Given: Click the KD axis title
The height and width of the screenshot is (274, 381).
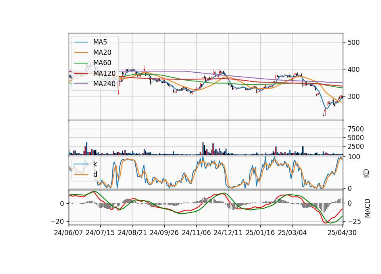Looking at the screenshot, I should (366, 173).
